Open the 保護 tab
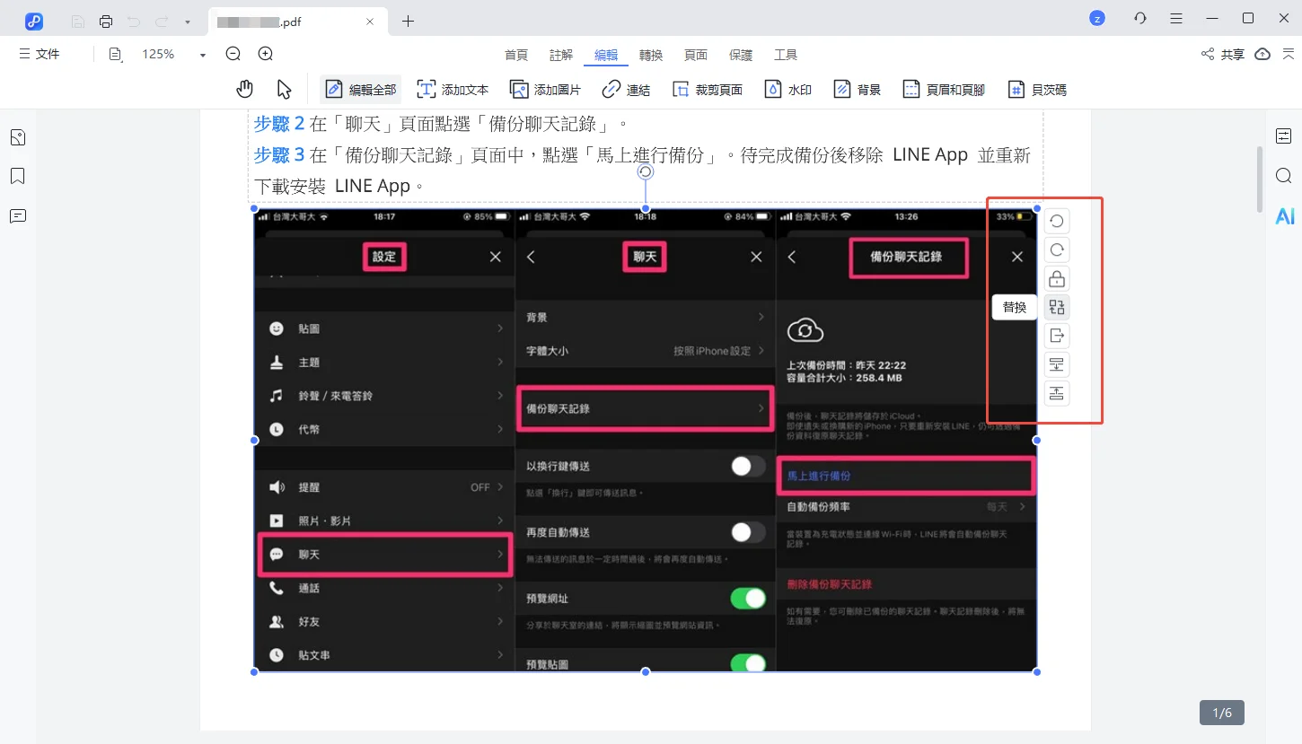Viewport: 1302px width, 744px height. tap(741, 55)
